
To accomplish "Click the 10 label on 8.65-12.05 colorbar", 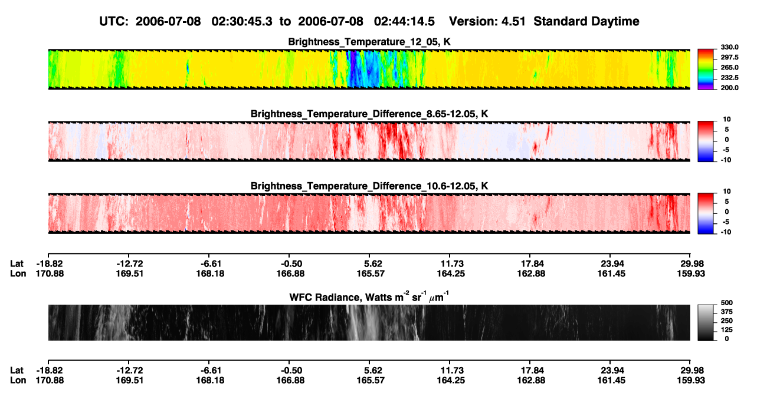I will (727, 120).
